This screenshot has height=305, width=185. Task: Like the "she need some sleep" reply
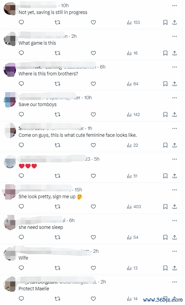(94, 237)
